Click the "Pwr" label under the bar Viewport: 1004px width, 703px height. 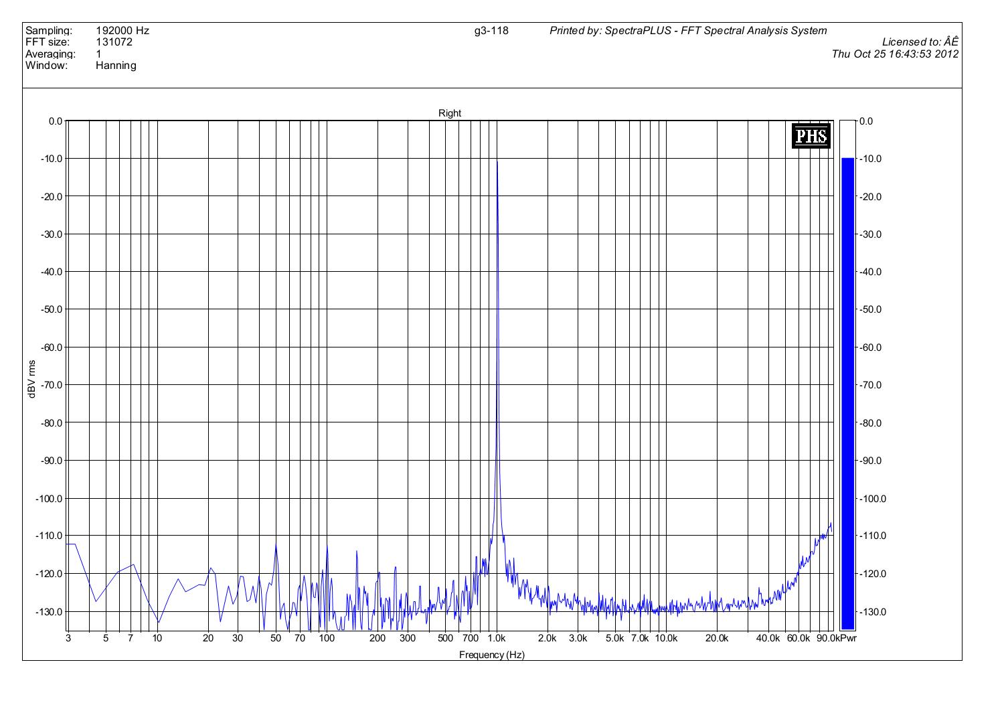[x=847, y=638]
